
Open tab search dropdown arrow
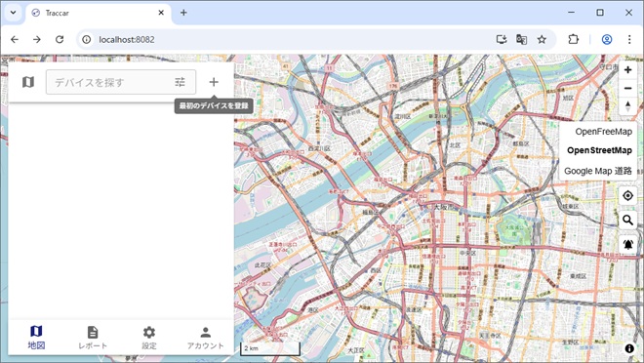13,13
